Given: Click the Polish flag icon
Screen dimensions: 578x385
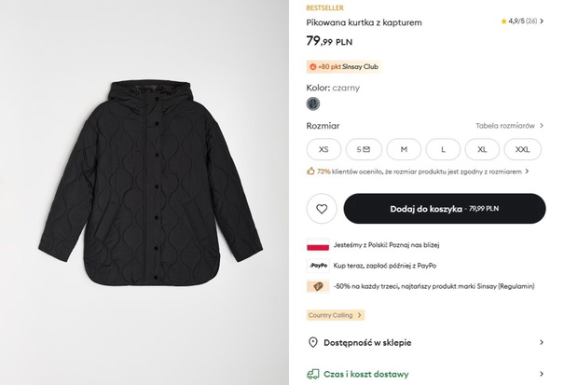Looking at the screenshot, I should coord(318,245).
